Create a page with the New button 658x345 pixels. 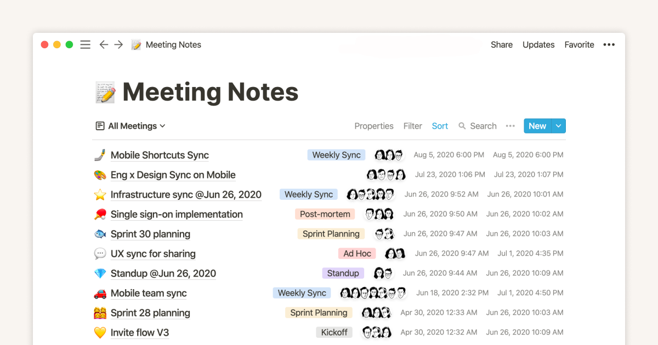click(537, 126)
